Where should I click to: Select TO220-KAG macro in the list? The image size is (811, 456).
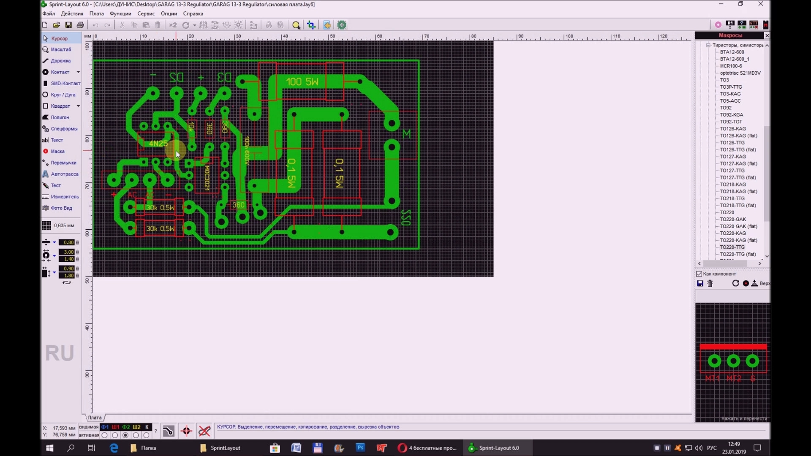click(x=733, y=233)
